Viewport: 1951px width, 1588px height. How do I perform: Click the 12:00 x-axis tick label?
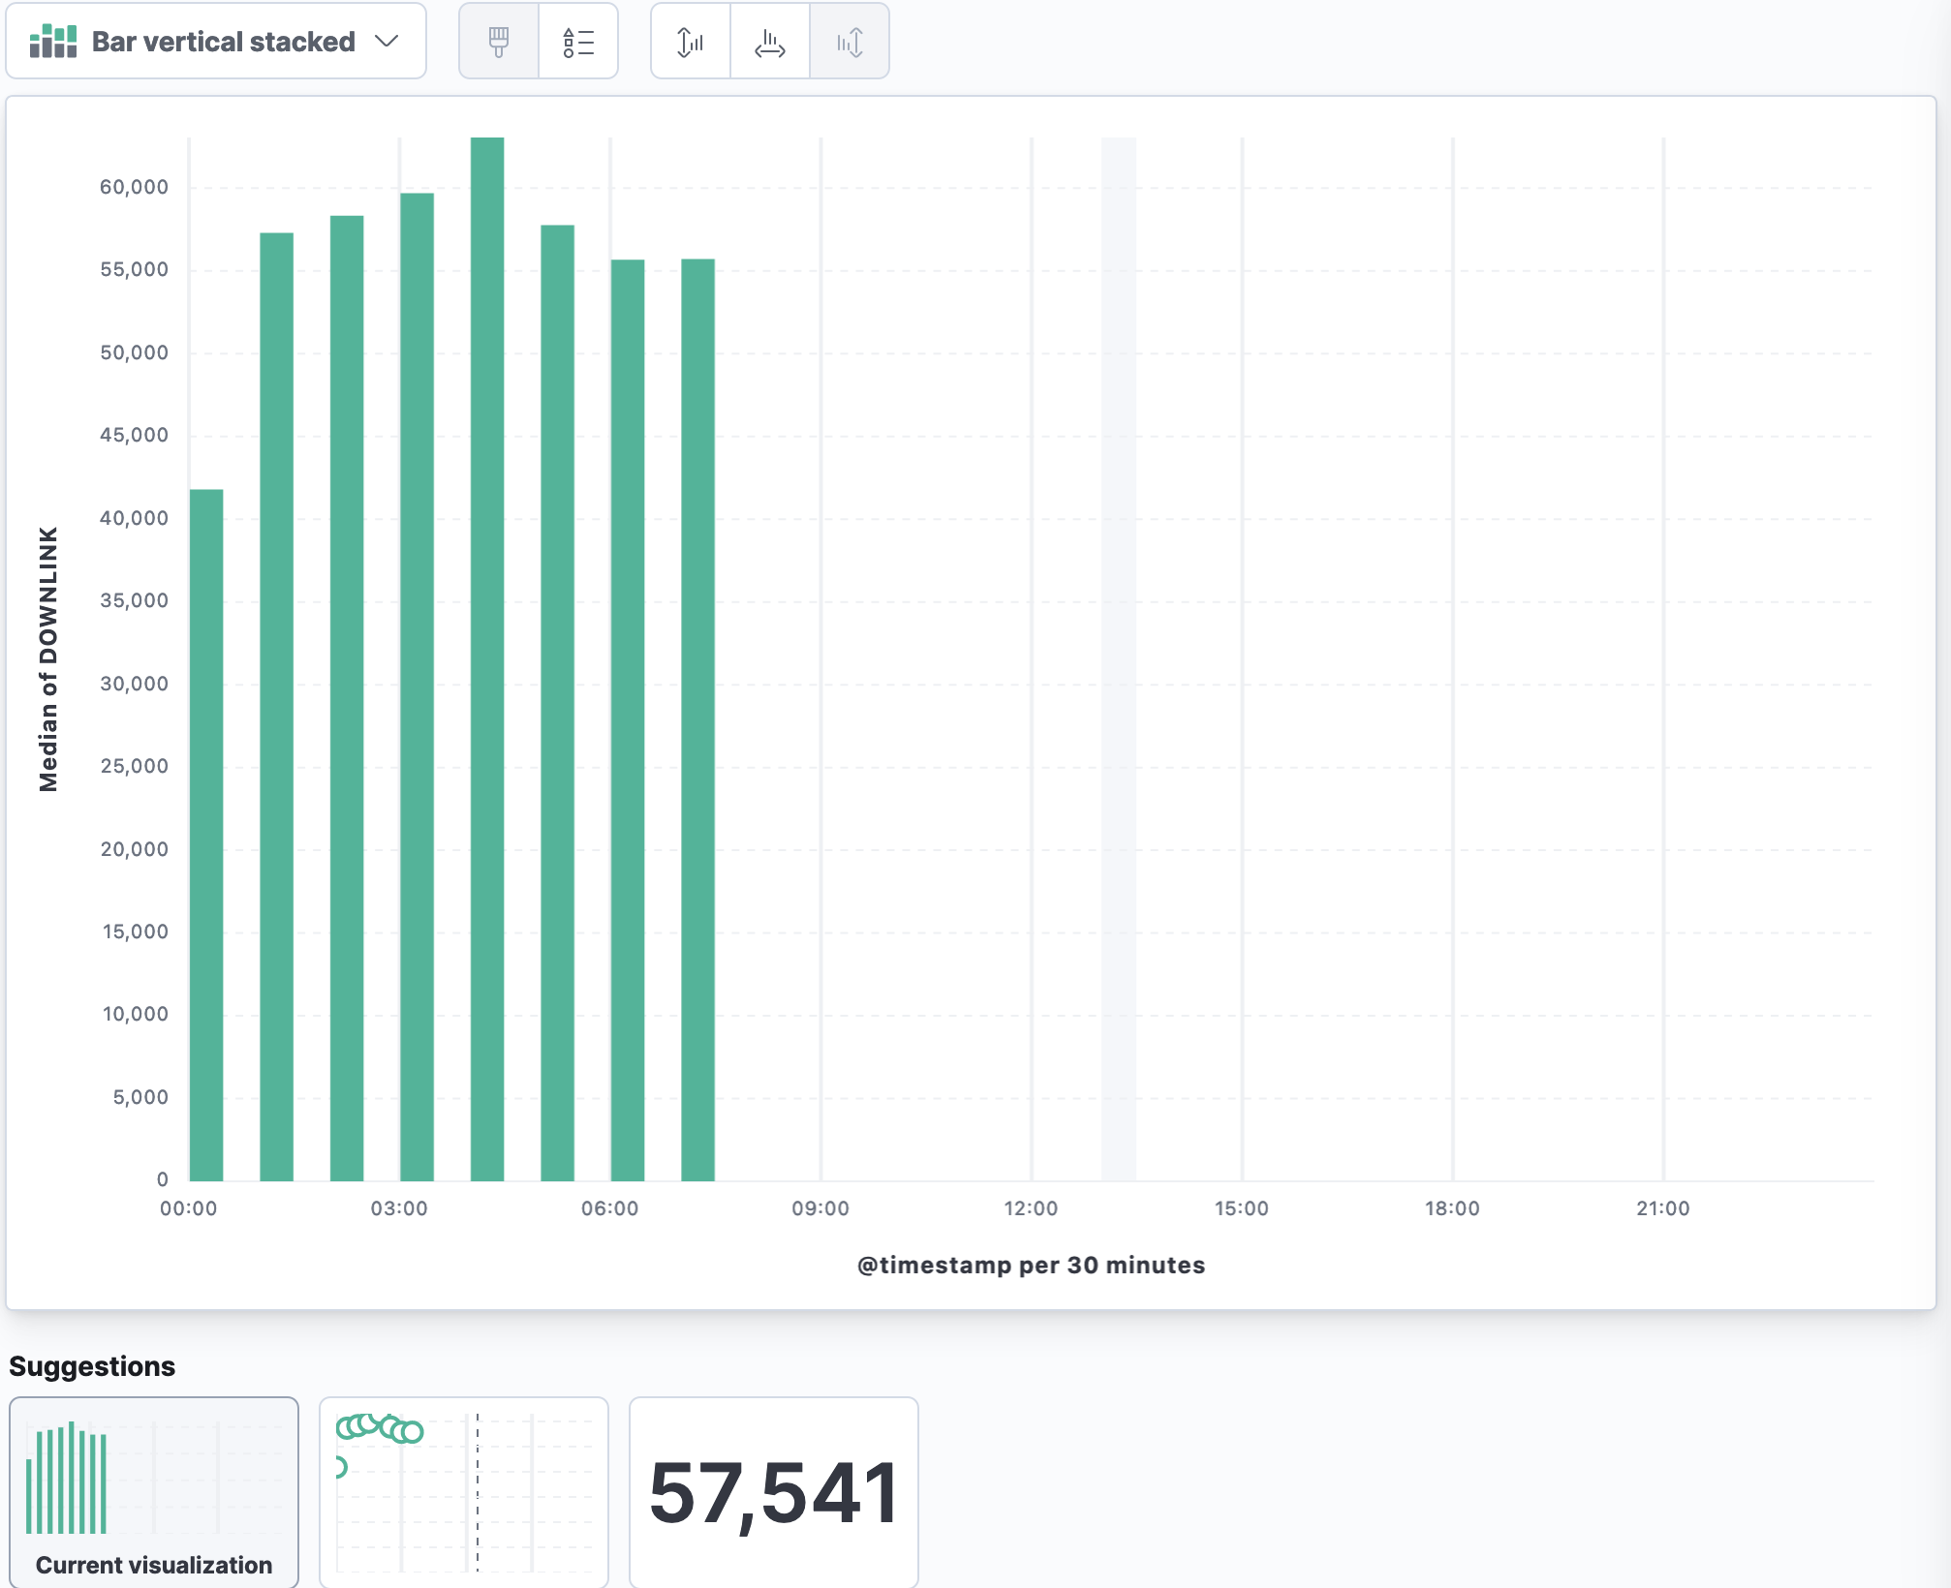[1031, 1208]
